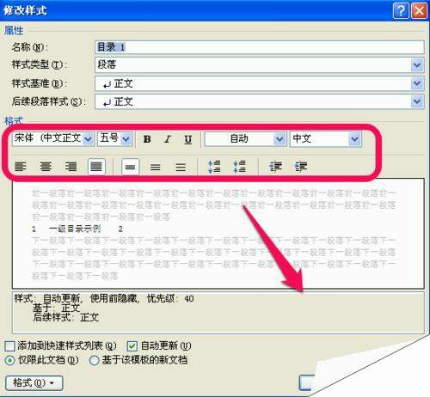This screenshot has height=397, width=430.
Task: Select justified text alignment
Action: [x=96, y=167]
